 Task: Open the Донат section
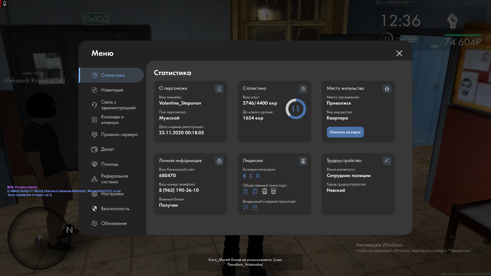pyautogui.click(x=107, y=149)
